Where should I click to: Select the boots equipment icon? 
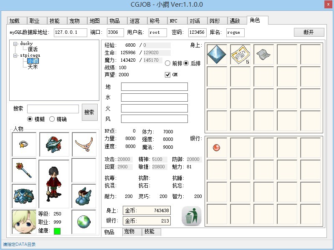[x=84, y=196]
